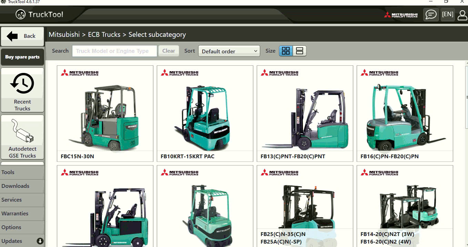Image resolution: width=468 pixels, height=247 pixels.
Task: Open the Tools menu
Action: 22,172
